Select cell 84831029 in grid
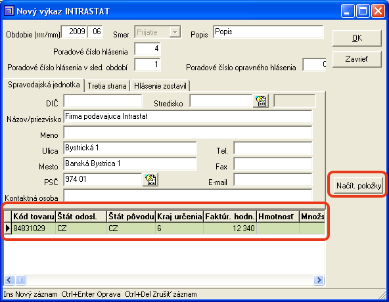The width and height of the screenshot is (389, 302). [34, 228]
